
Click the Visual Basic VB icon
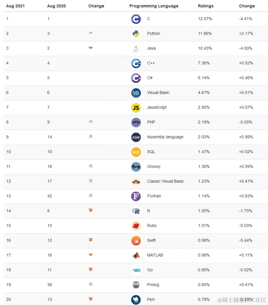(x=136, y=93)
